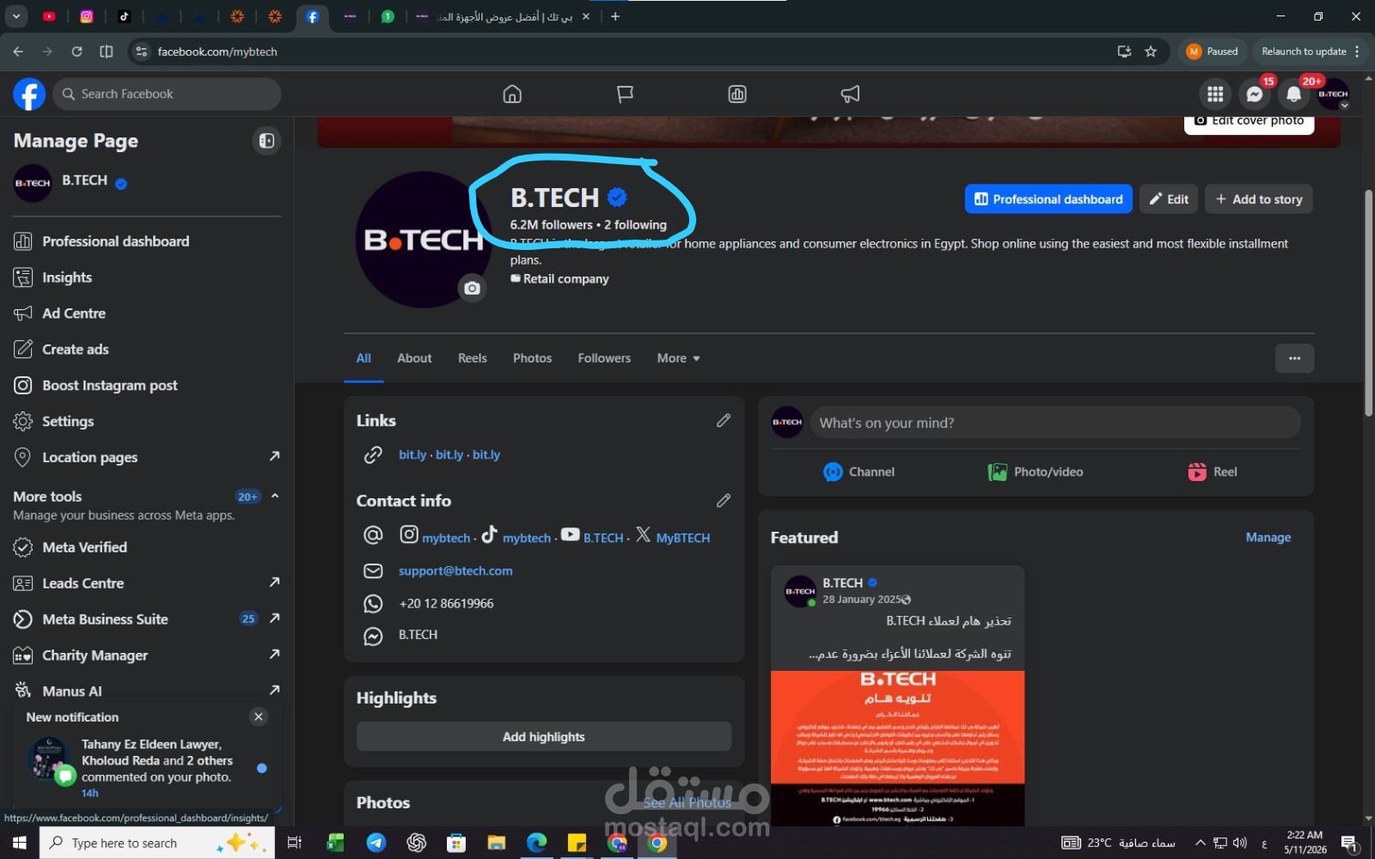This screenshot has width=1375, height=859.
Task: Open Microsoft Edge from the taskbar
Action: point(536,843)
